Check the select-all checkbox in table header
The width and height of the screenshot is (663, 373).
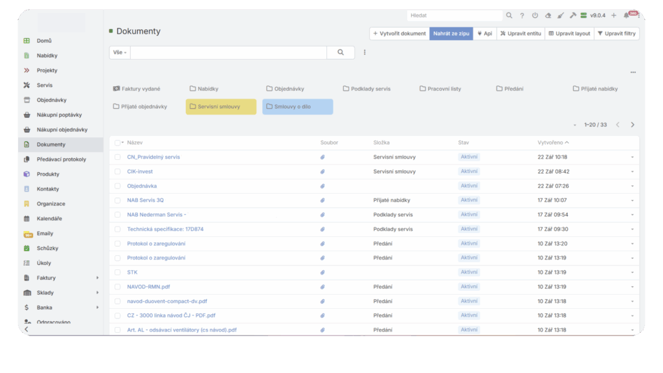pos(117,142)
